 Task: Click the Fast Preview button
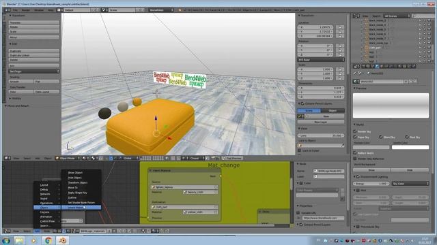coord(232,158)
